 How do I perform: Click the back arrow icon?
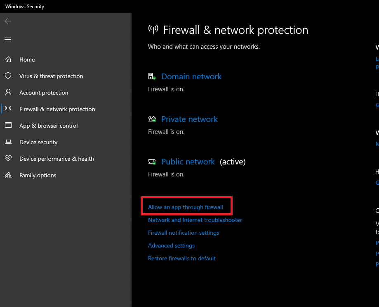pos(8,21)
